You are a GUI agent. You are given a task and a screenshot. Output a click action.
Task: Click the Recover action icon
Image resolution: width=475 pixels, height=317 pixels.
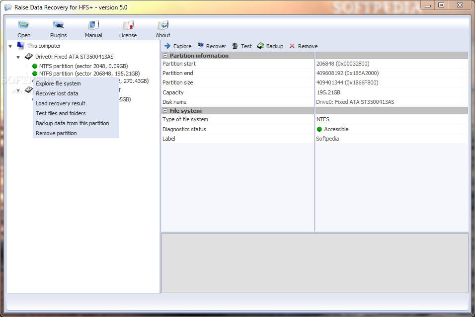point(200,46)
